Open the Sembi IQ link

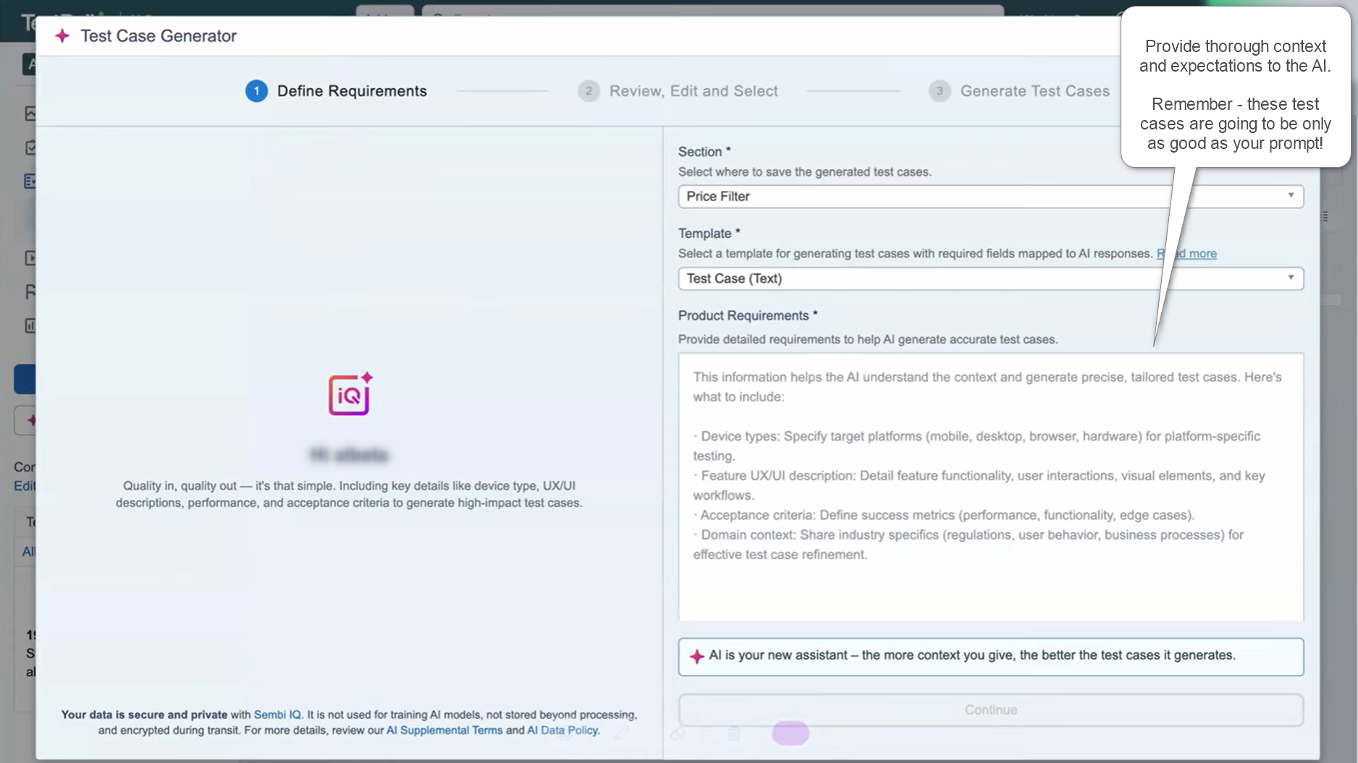pyautogui.click(x=277, y=715)
